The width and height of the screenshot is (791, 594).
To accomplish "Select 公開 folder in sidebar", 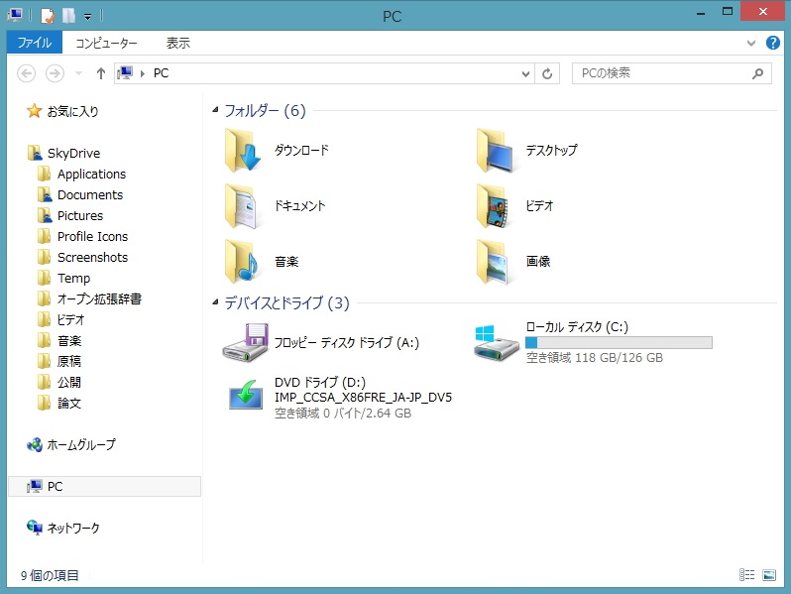I will pos(69,382).
